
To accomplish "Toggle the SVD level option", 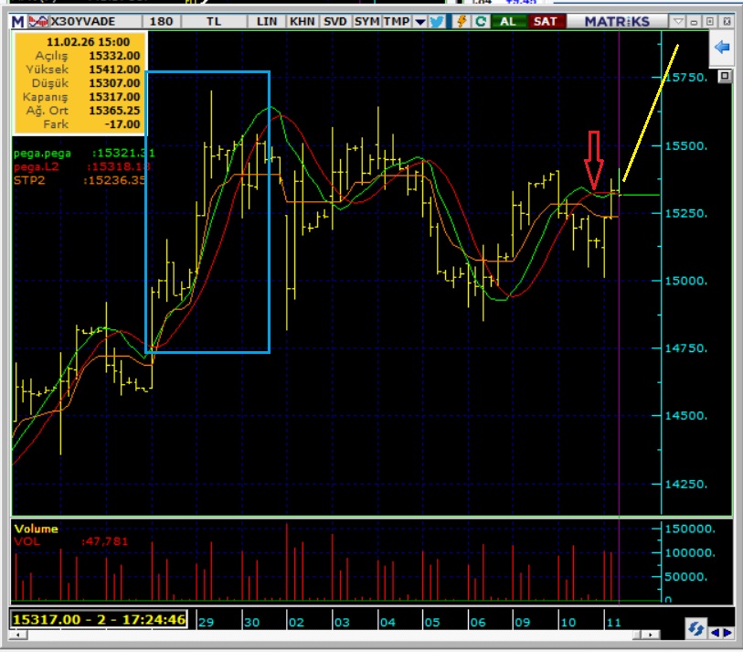I will pyautogui.click(x=334, y=21).
